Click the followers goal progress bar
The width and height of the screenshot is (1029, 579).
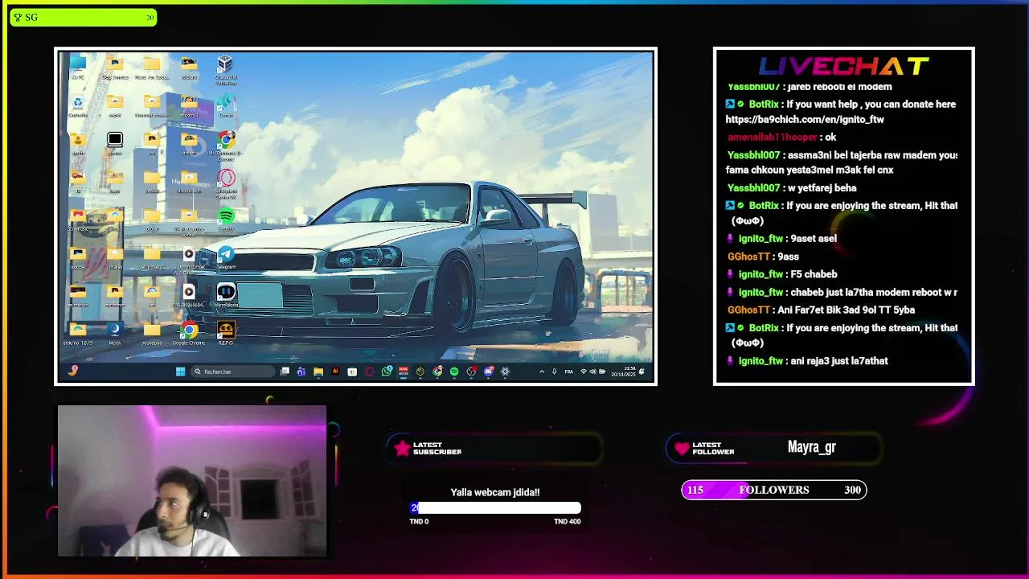774,490
